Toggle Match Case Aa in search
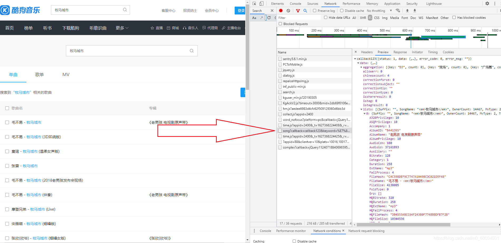This screenshot has width=501, height=243. point(254,18)
